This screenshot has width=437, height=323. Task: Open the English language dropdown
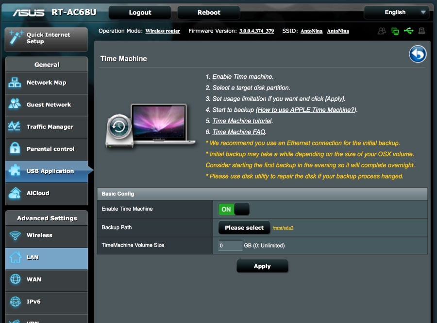(396, 12)
